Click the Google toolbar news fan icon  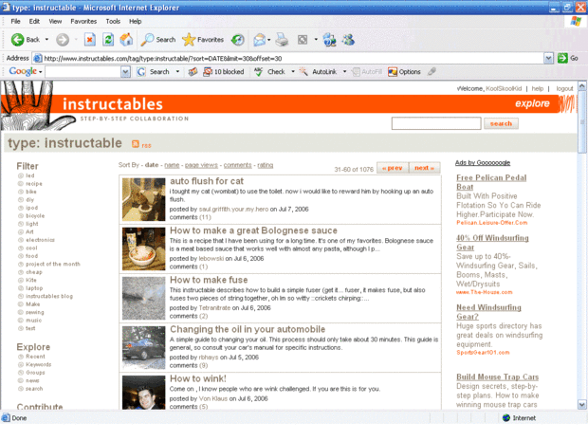coord(193,72)
